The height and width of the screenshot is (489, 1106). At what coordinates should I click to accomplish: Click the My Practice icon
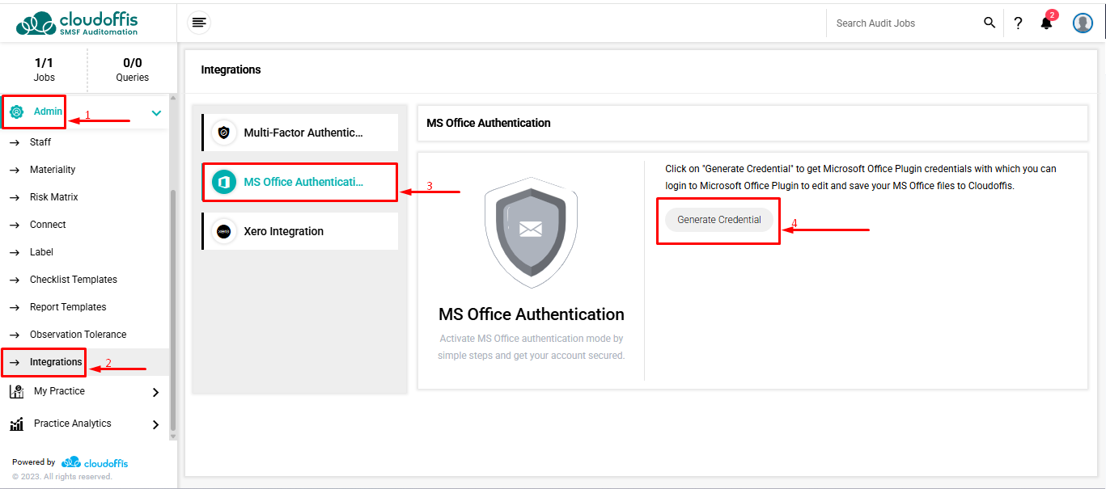coord(16,391)
